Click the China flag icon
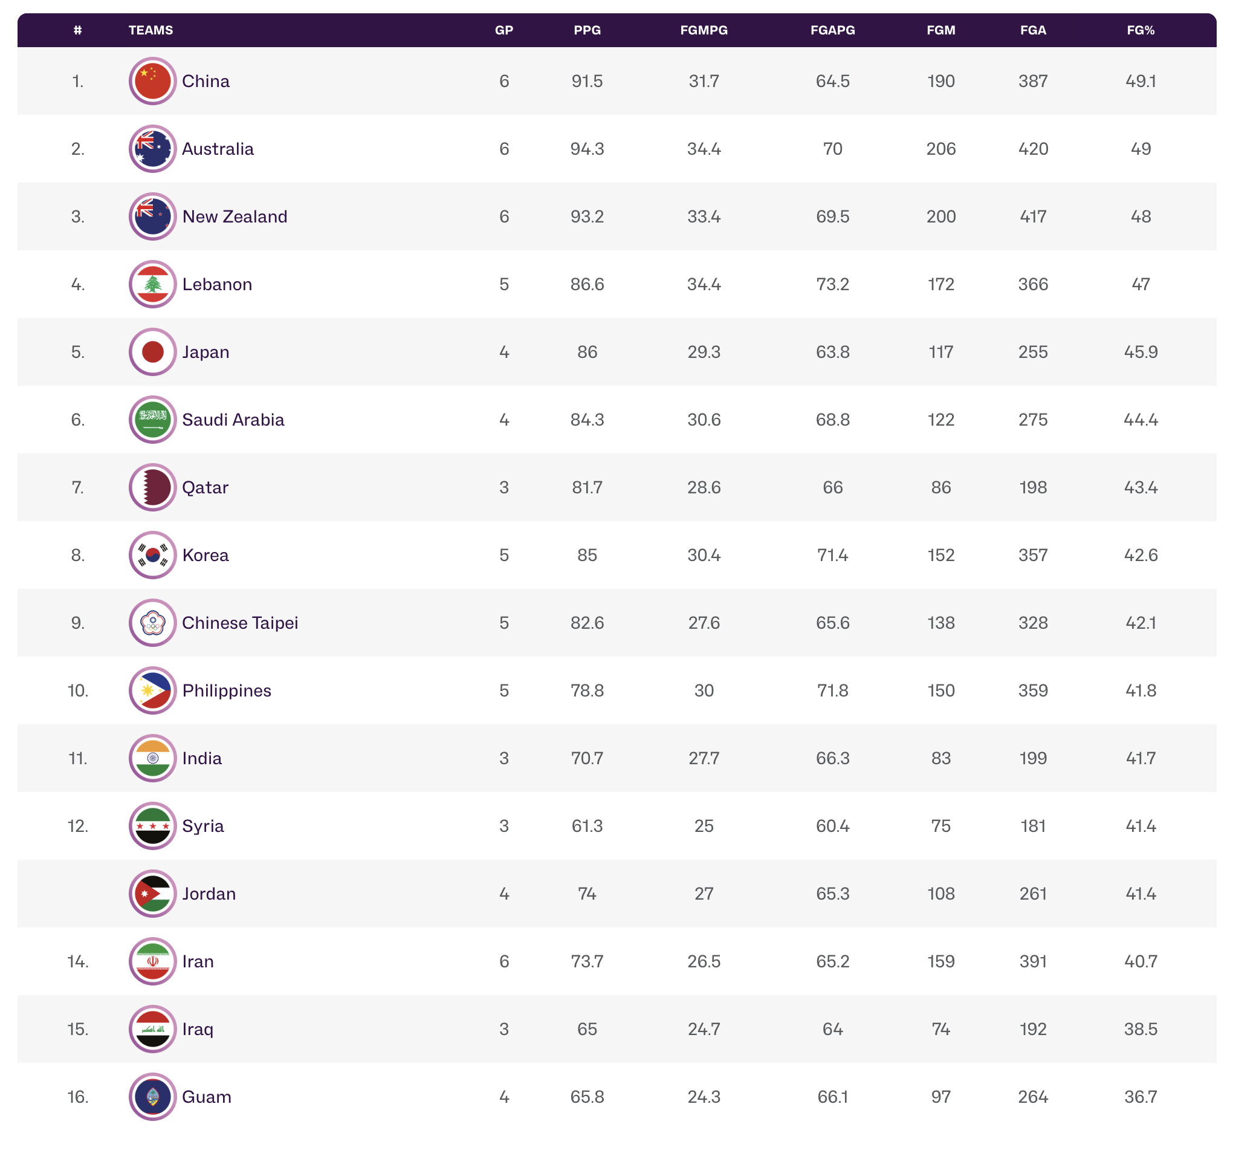The height and width of the screenshot is (1156, 1233). [x=152, y=81]
